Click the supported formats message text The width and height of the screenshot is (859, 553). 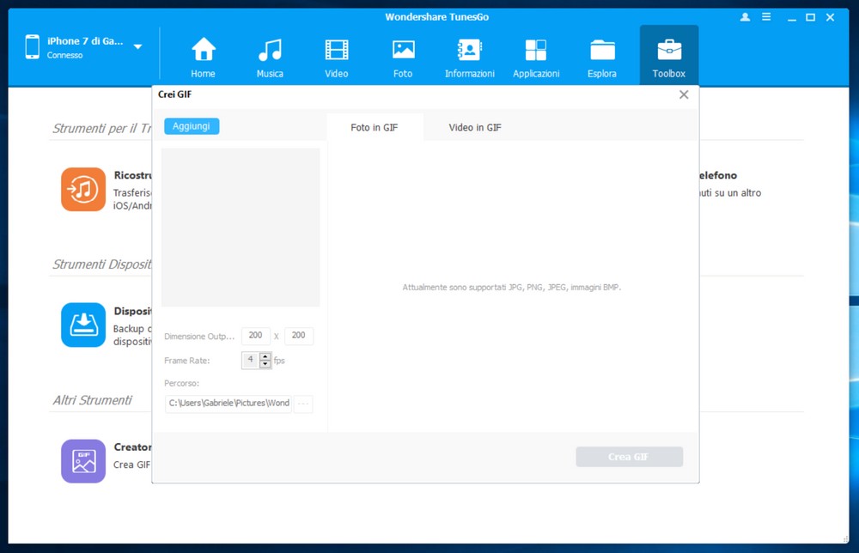[512, 288]
